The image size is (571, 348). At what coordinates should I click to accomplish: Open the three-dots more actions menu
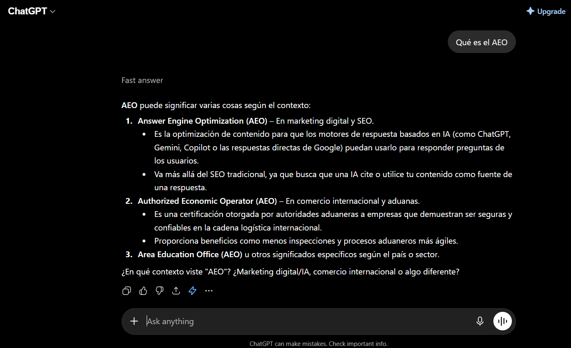click(x=209, y=291)
